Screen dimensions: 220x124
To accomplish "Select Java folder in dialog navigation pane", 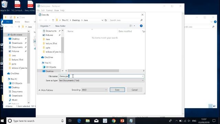I will pyautogui.click(x=47, y=39).
